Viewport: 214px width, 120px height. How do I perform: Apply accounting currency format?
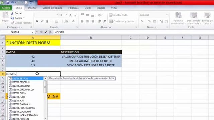click(142, 21)
